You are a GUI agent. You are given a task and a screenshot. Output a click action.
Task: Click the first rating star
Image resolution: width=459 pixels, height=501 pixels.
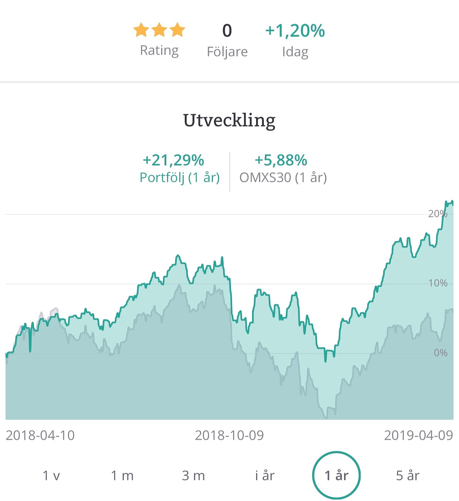(141, 30)
